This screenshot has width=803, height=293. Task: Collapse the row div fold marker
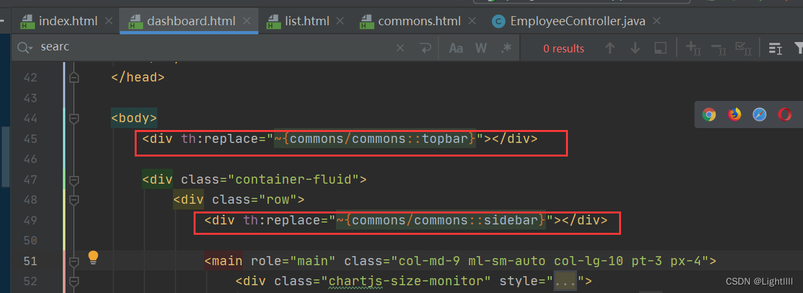coord(74,200)
